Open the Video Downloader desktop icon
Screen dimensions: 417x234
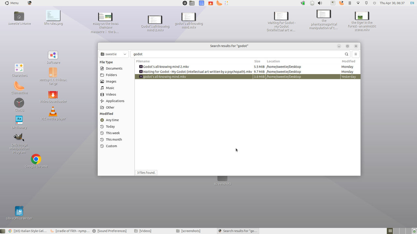click(x=53, y=97)
